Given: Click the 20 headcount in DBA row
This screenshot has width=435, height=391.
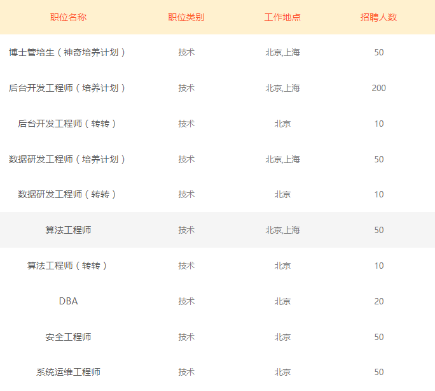Looking at the screenshot, I should coord(378,301).
